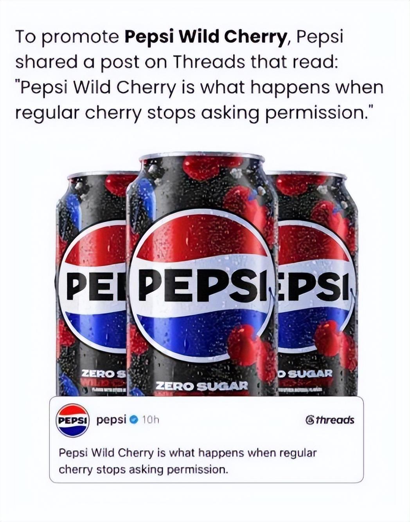
Task: Click the O SUGAR label on right can
Action: tap(305, 373)
